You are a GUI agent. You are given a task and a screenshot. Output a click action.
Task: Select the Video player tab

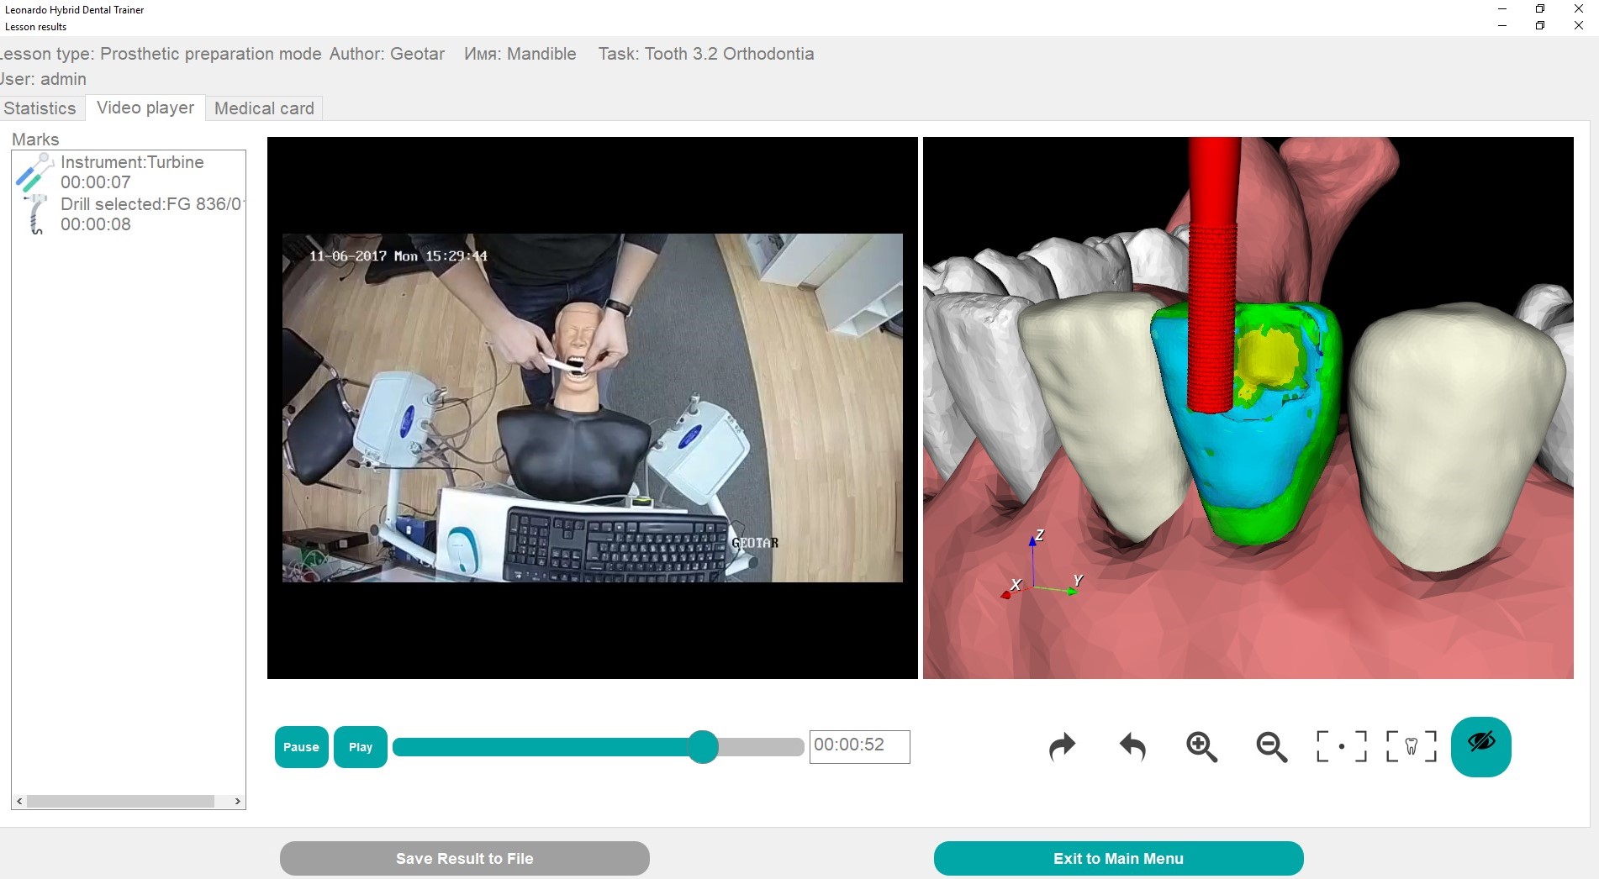145,108
